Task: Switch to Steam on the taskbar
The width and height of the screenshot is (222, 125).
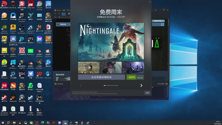Action: click(x=88, y=123)
